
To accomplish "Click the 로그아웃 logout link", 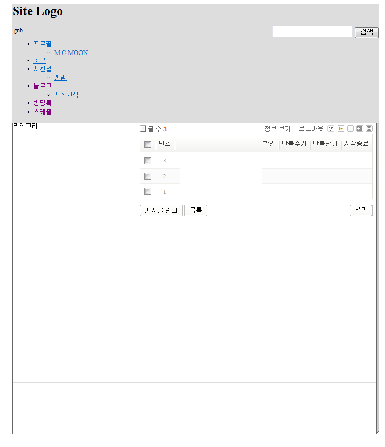I will pos(311,129).
